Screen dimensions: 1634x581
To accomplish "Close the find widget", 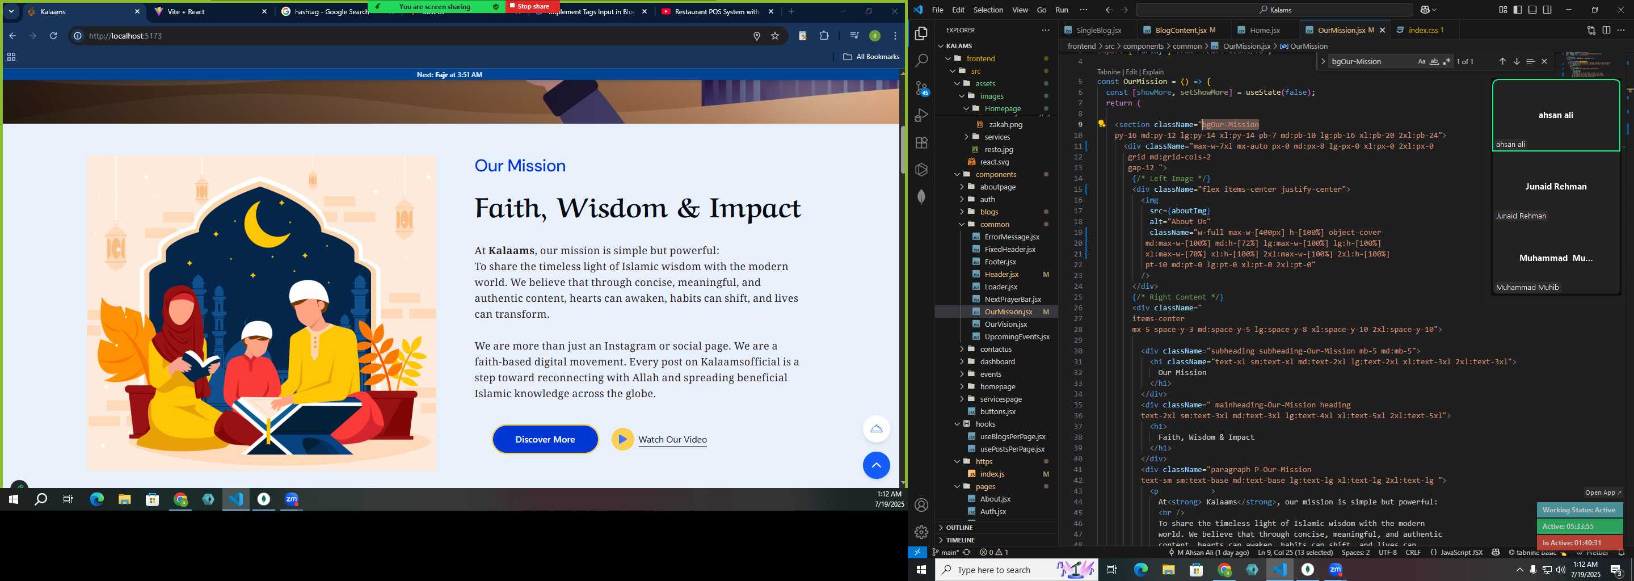I will click(x=1544, y=61).
